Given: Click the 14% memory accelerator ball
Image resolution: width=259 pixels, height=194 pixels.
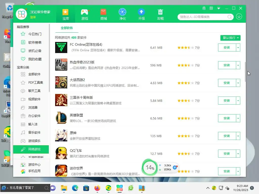Looking at the screenshot, I should (x=149, y=168).
